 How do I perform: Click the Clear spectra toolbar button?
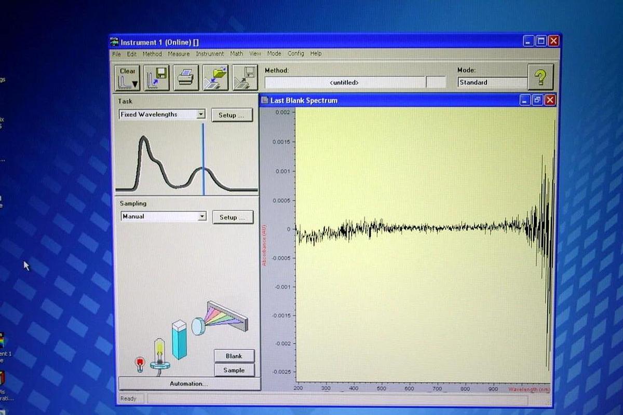127,78
